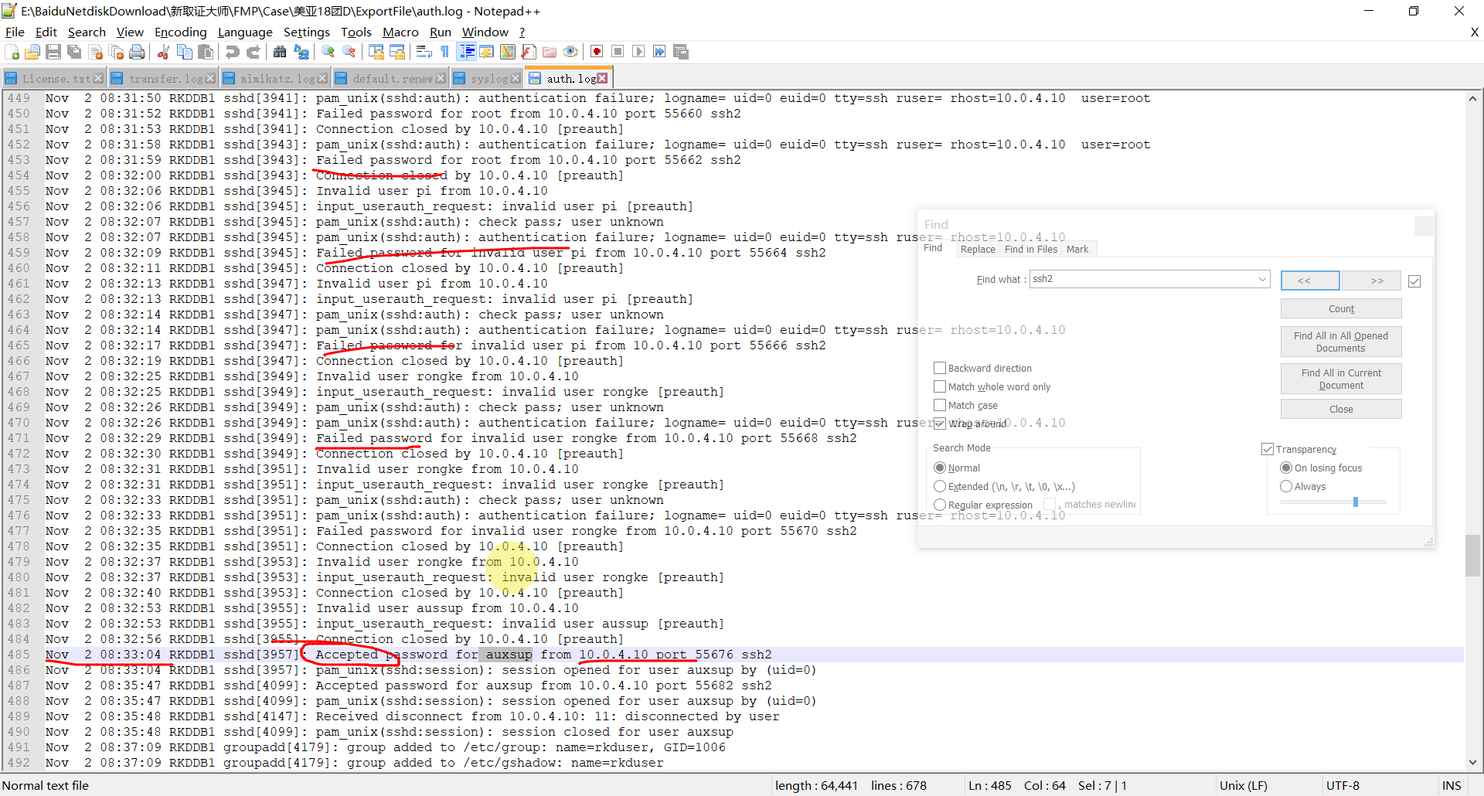
Task: Click the << find previous button
Action: click(x=1310, y=281)
